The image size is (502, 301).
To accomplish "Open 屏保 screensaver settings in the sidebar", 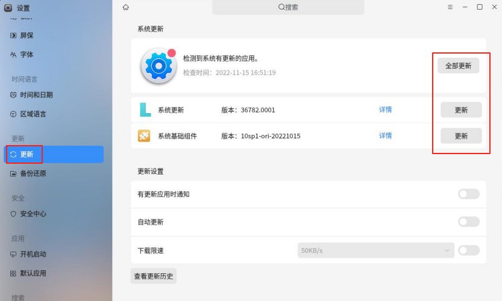I will click(27, 36).
